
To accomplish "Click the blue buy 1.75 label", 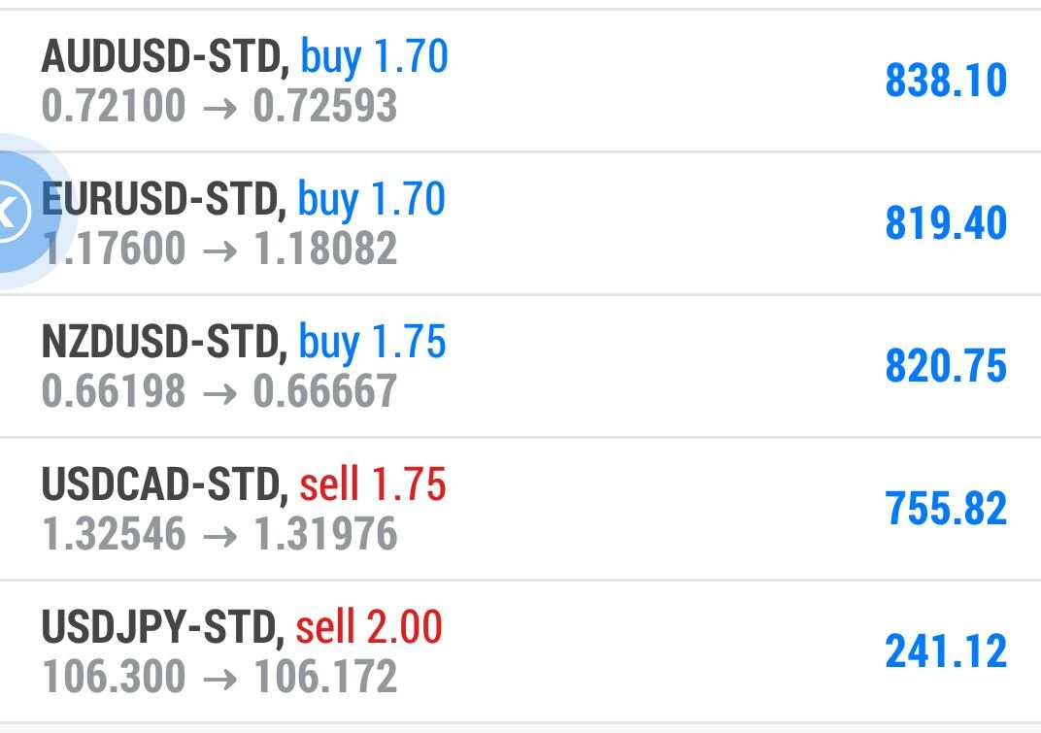I will (373, 343).
